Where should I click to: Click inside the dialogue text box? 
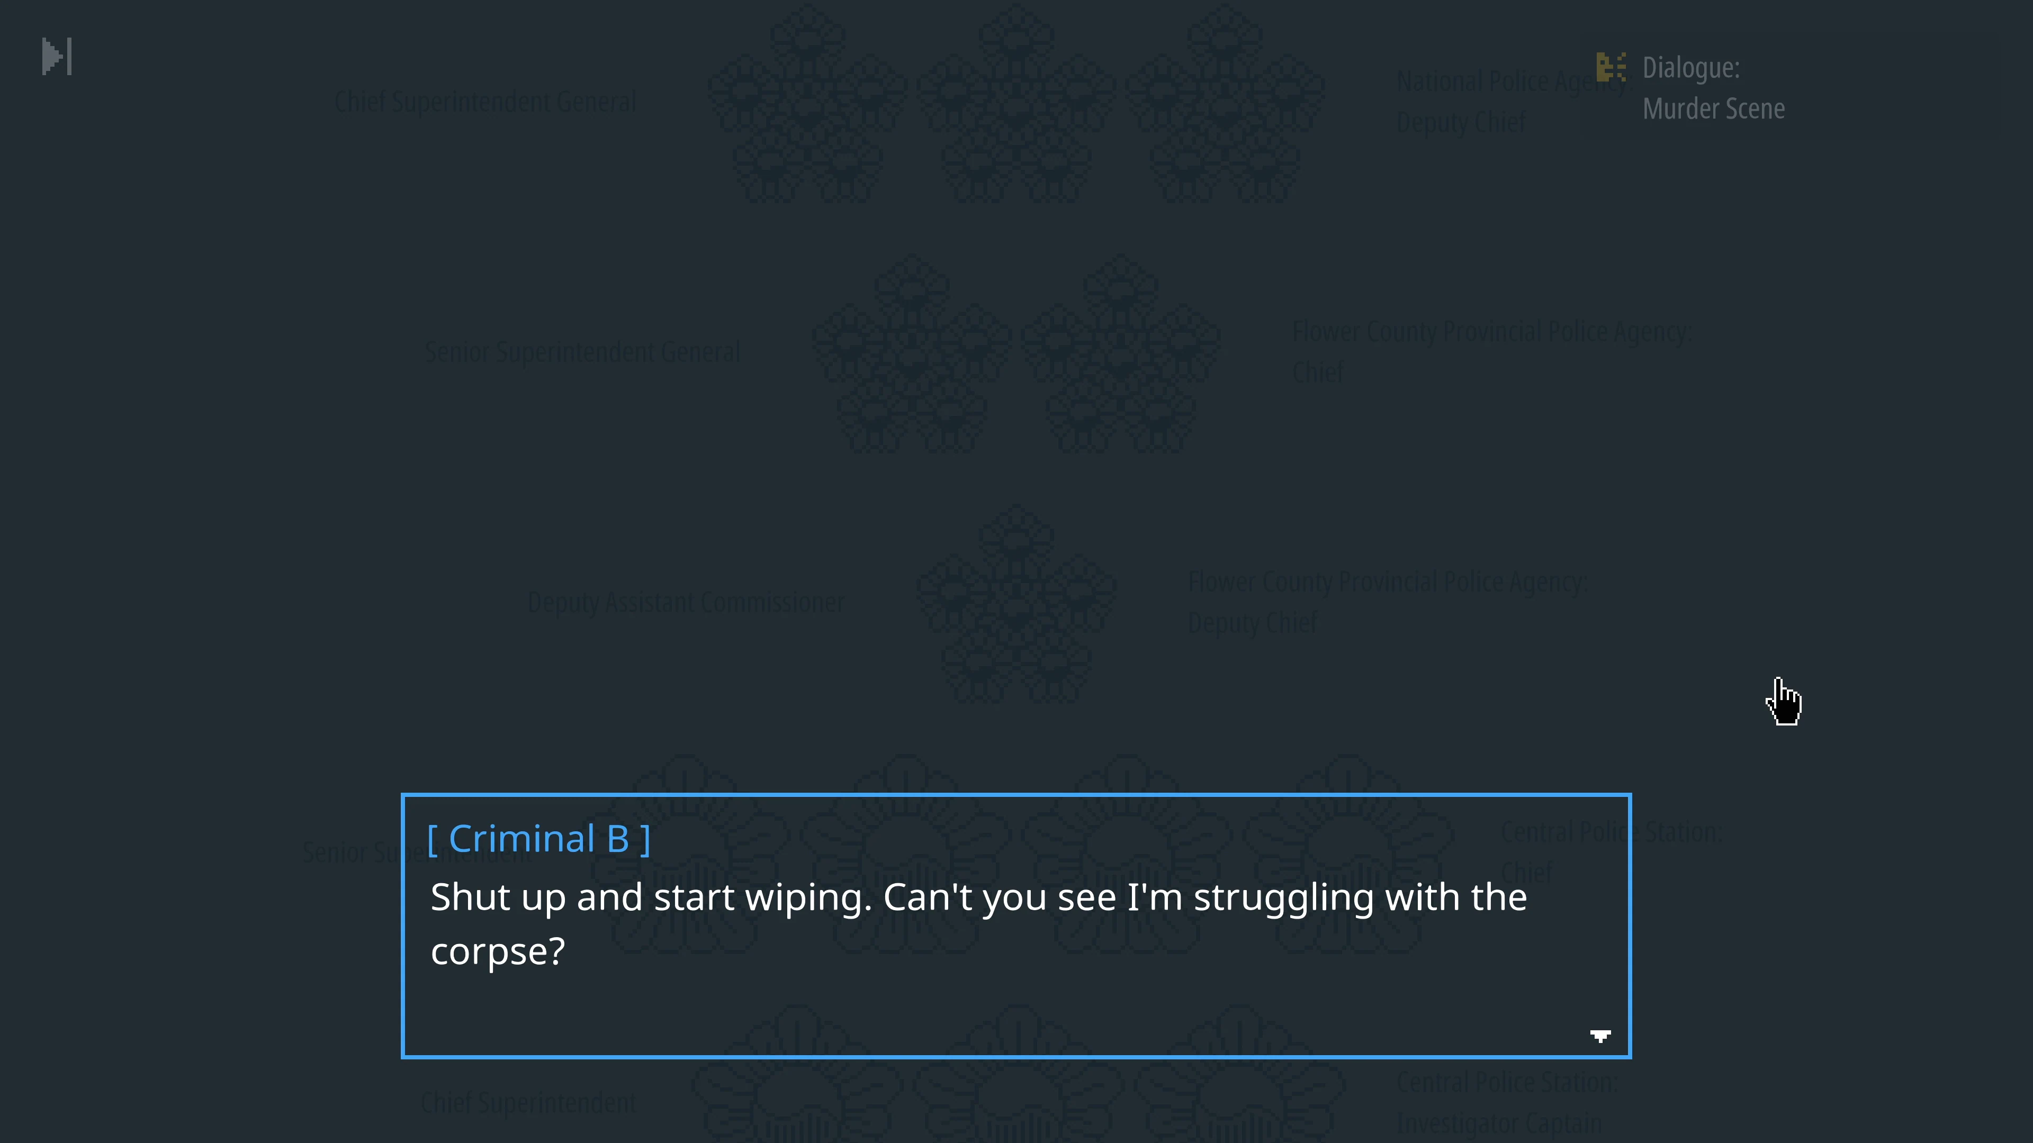coord(1016,924)
